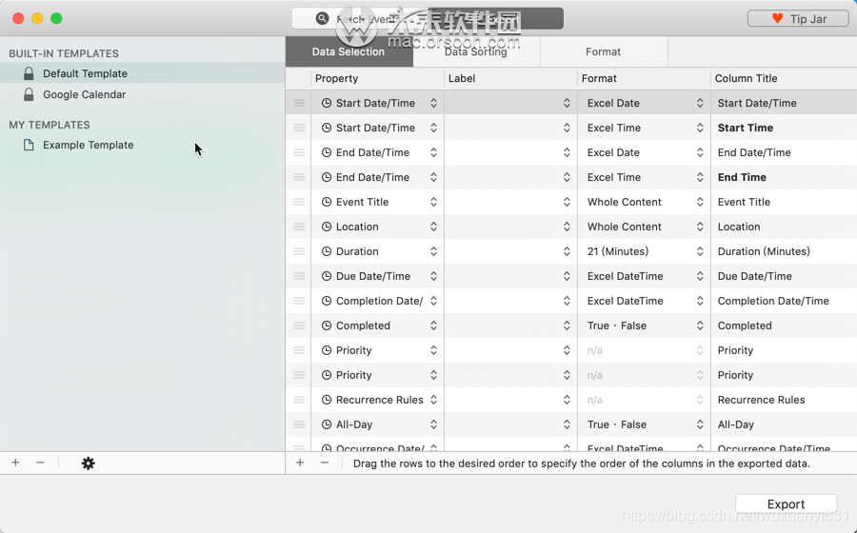The height and width of the screenshot is (533, 857).
Task: Select Default Template in sidebar
Action: 142,73
